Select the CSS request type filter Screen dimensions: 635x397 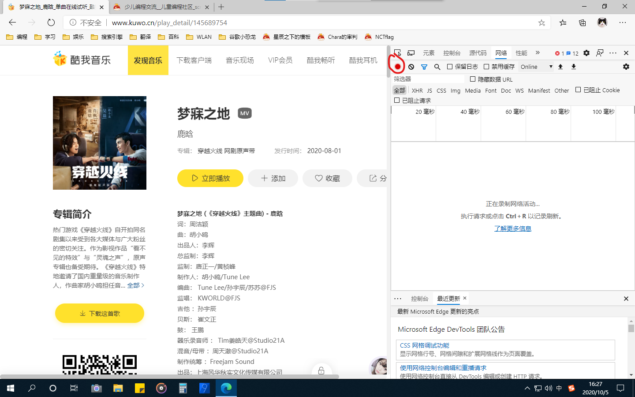coord(441,90)
